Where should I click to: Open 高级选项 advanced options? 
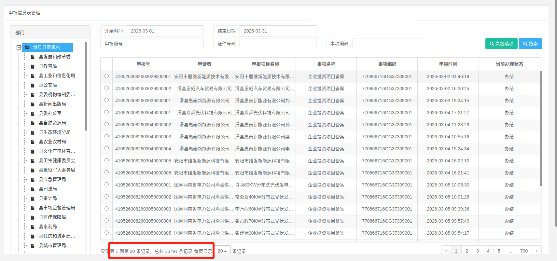pos(501,44)
